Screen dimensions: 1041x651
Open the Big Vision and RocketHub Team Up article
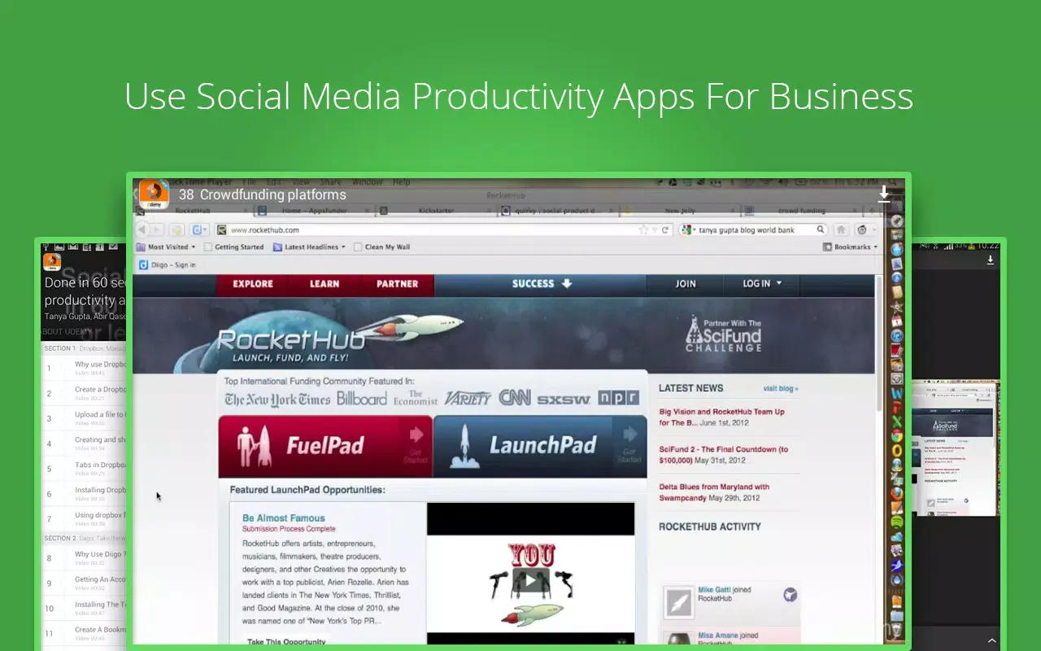coord(722,417)
